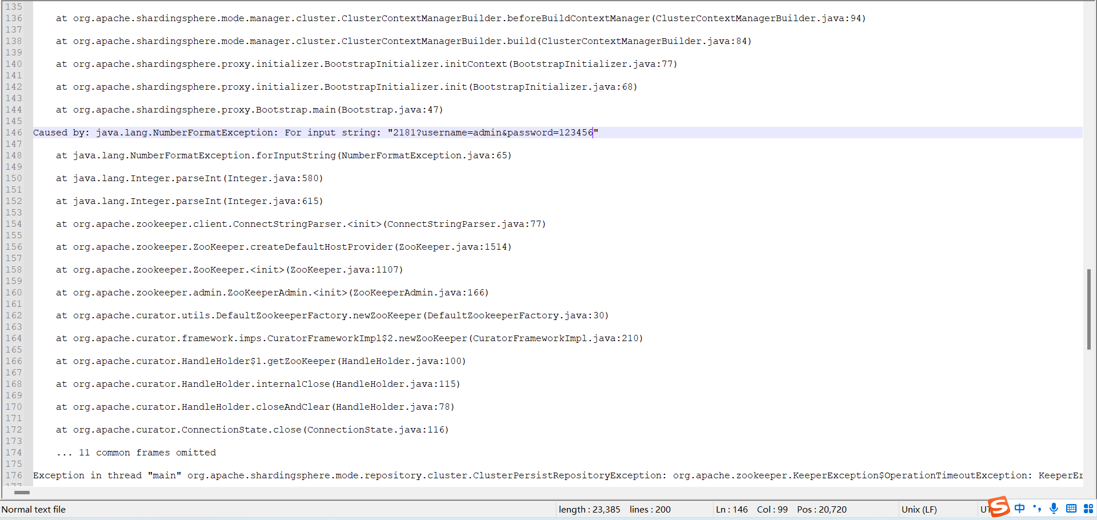Click the Sogou input method S logo
The width and height of the screenshot is (1097, 520).
pos(999,506)
